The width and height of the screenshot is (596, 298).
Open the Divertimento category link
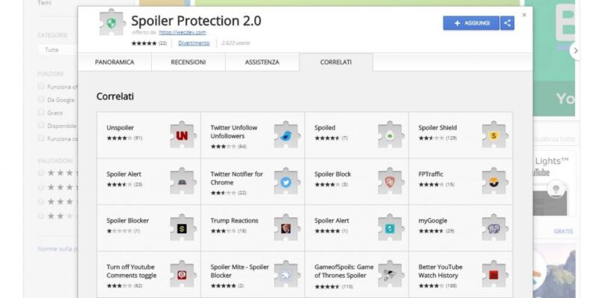pyautogui.click(x=194, y=43)
